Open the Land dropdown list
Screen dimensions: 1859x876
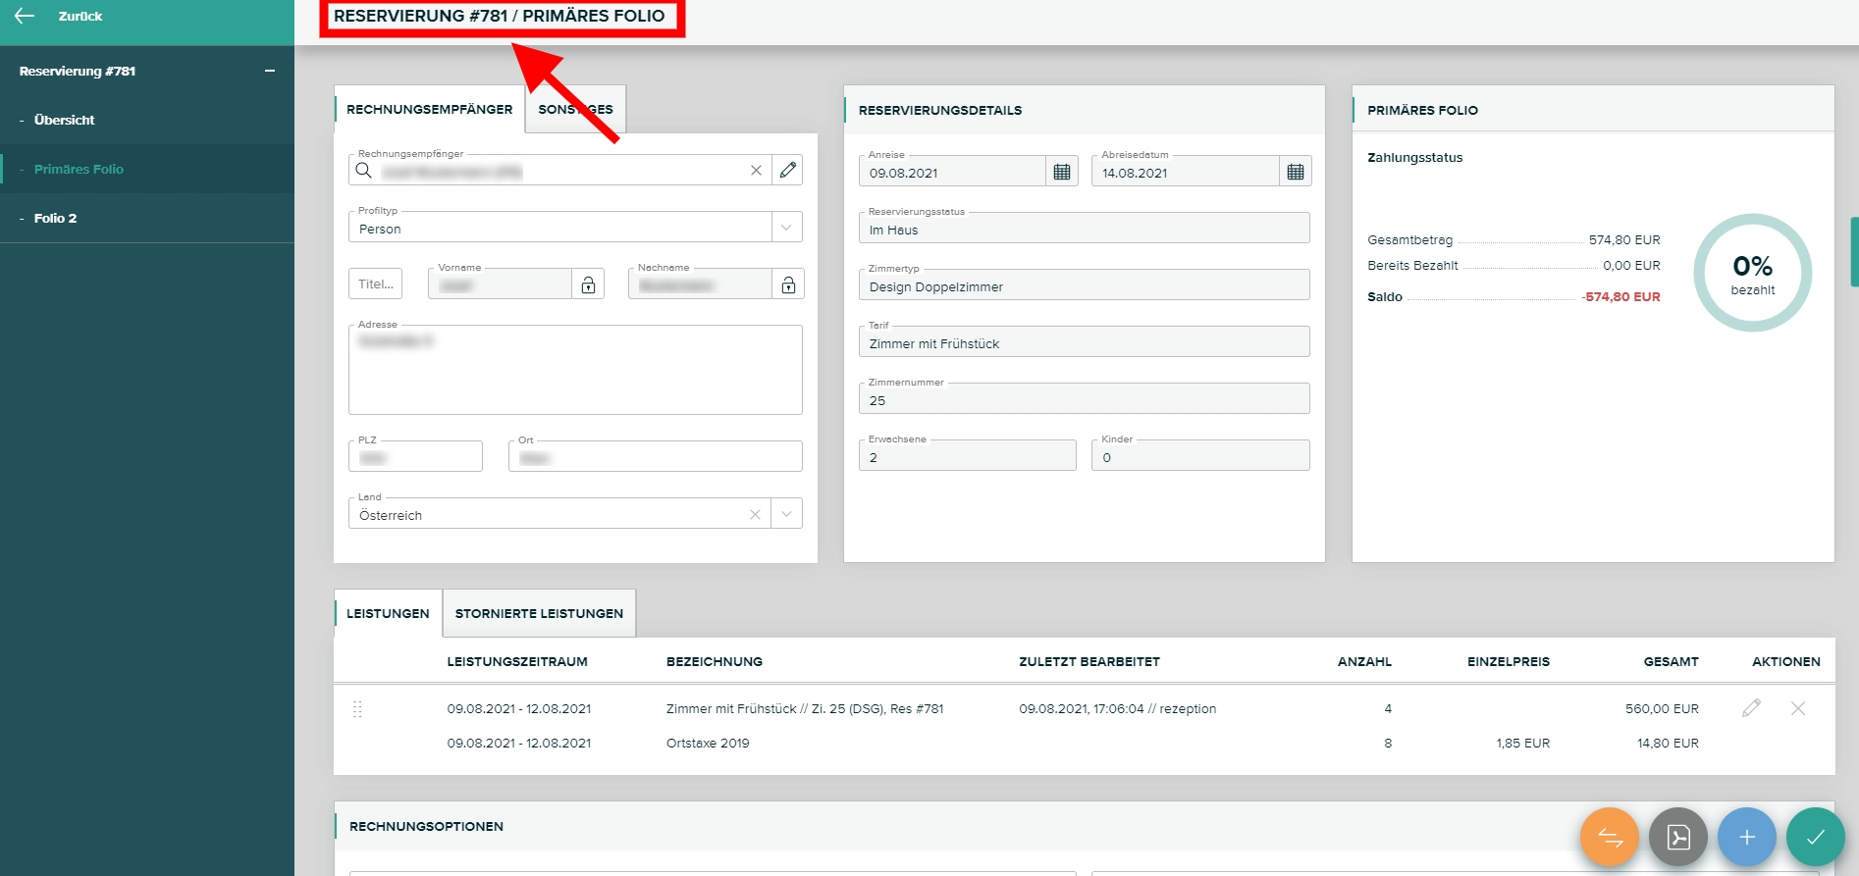tap(786, 514)
